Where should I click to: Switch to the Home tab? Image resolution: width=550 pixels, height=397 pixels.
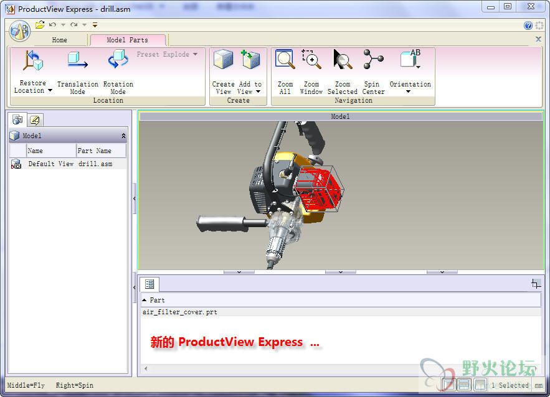pyautogui.click(x=59, y=40)
